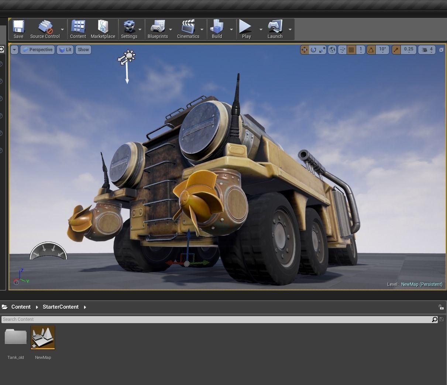Open the Marketplace icon

(x=103, y=29)
